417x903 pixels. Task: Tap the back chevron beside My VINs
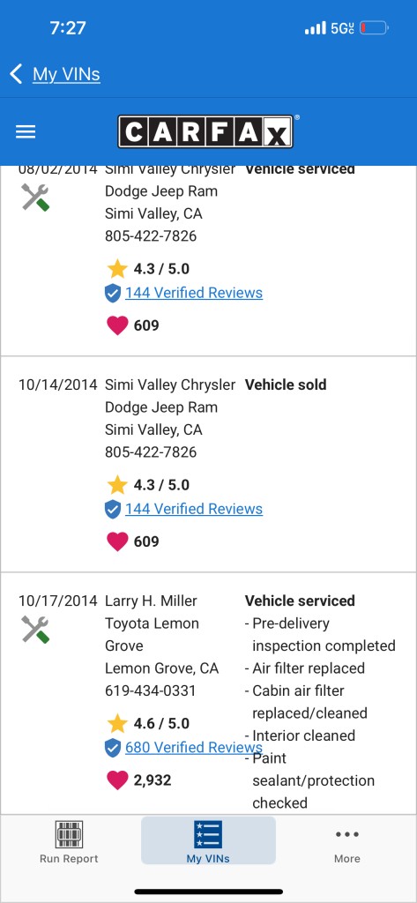click(16, 74)
